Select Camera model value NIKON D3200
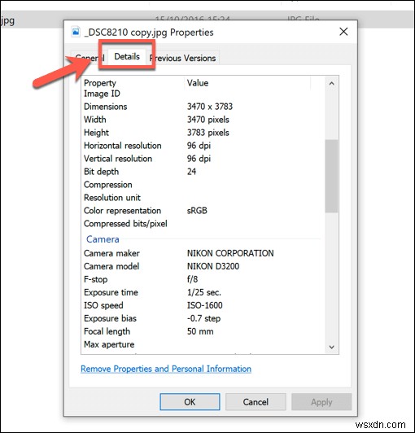The image size is (415, 433). (x=213, y=266)
